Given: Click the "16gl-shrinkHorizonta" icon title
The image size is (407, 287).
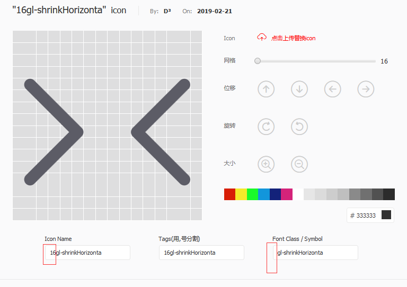Looking at the screenshot, I should tap(69, 11).
